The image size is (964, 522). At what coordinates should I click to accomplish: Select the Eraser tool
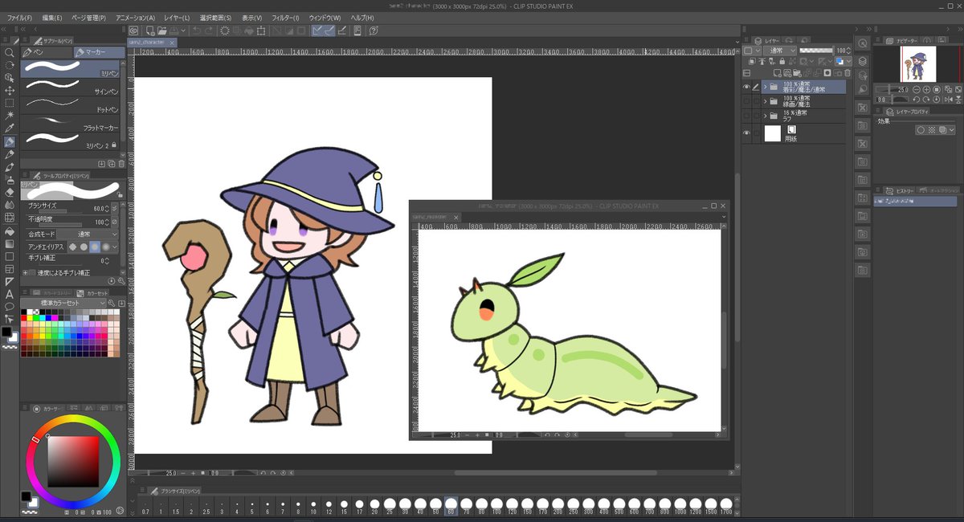9,193
